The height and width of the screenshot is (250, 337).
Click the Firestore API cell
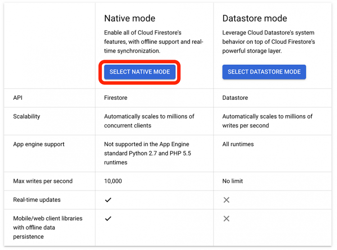(116, 97)
